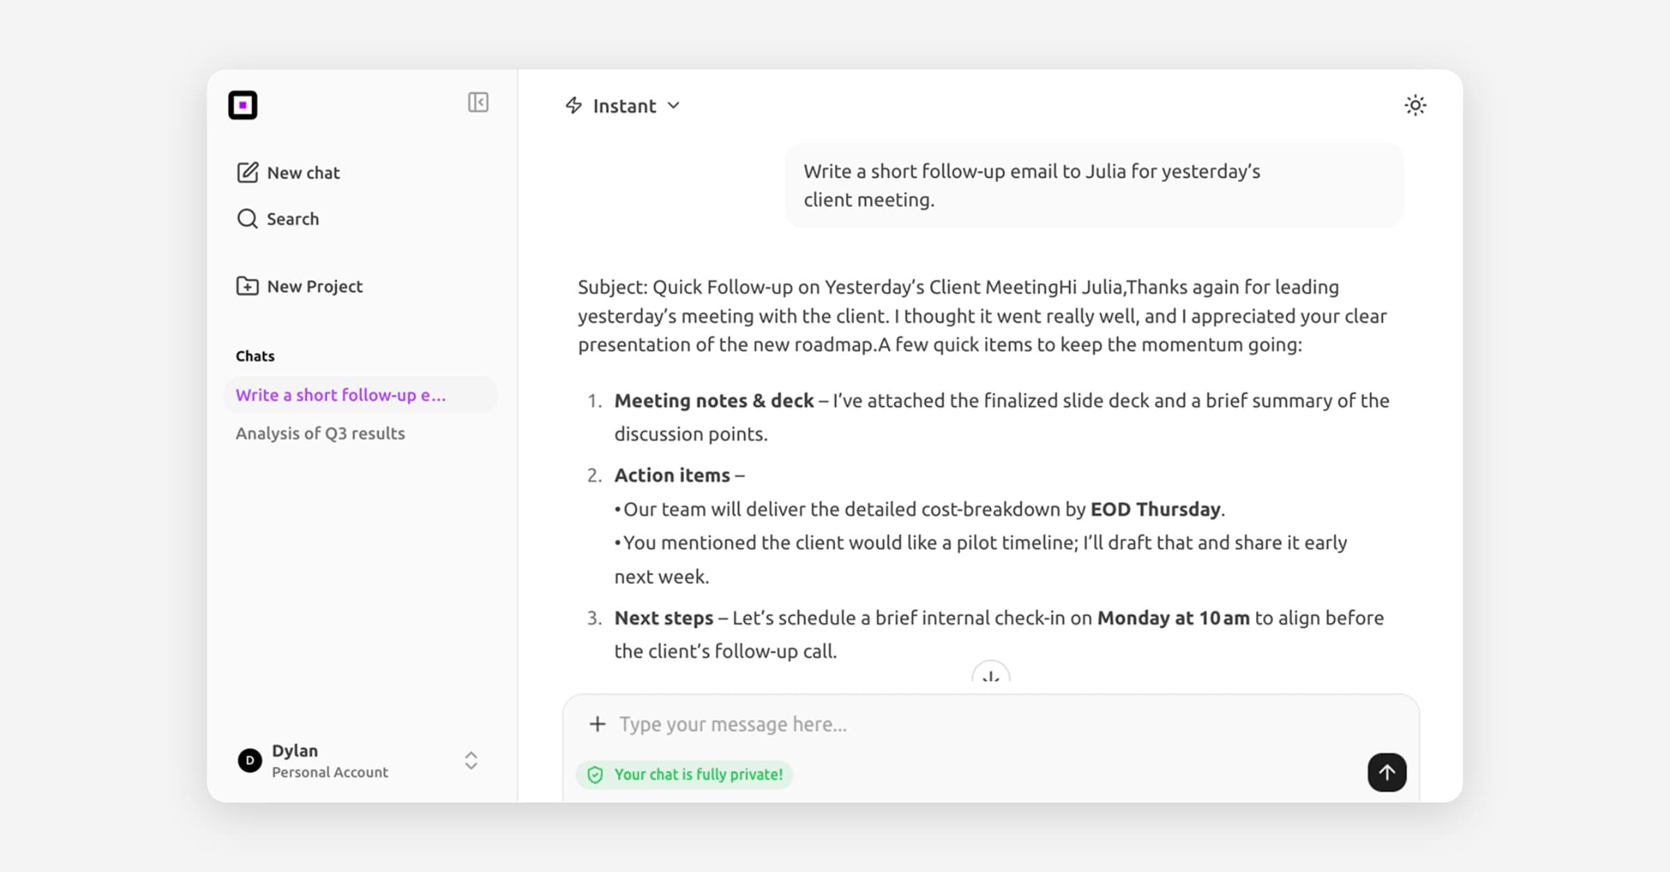Click the lightning bolt Instant icon
The image size is (1670, 872).
coord(573,105)
